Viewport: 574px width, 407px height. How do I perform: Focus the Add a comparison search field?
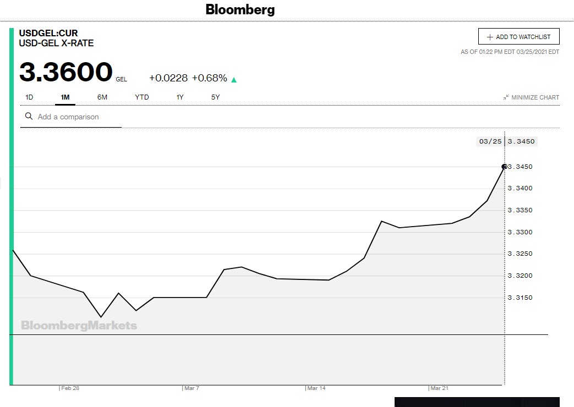70,117
